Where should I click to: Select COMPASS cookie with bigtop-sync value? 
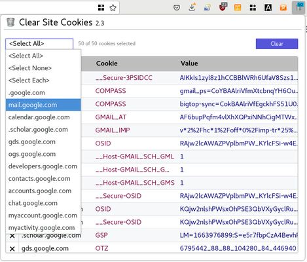[111, 104]
